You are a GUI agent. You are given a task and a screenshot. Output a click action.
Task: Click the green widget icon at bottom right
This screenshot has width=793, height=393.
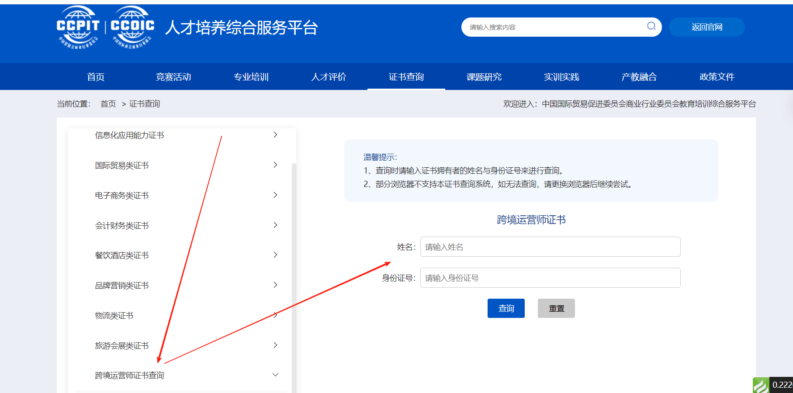point(761,386)
